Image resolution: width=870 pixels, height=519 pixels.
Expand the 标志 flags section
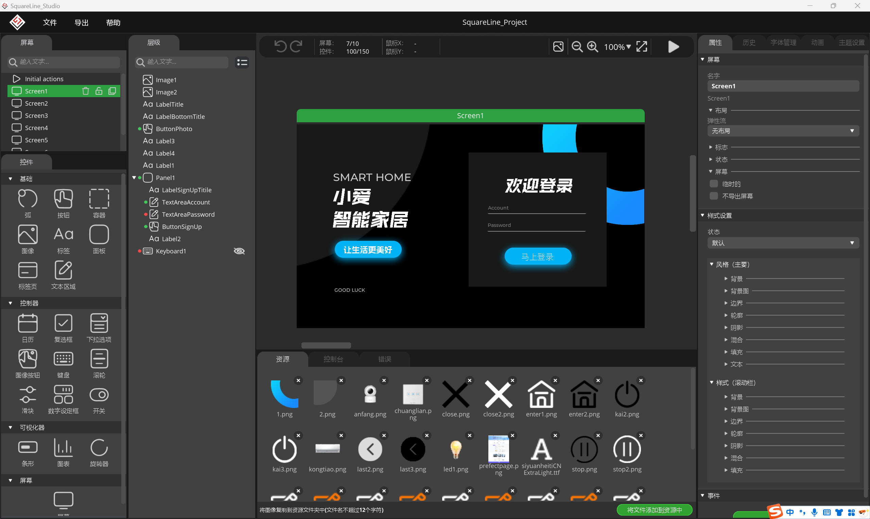click(711, 147)
